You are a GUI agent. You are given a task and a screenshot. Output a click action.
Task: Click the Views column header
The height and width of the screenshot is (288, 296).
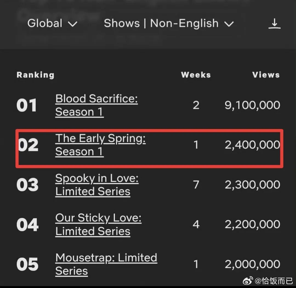point(266,75)
